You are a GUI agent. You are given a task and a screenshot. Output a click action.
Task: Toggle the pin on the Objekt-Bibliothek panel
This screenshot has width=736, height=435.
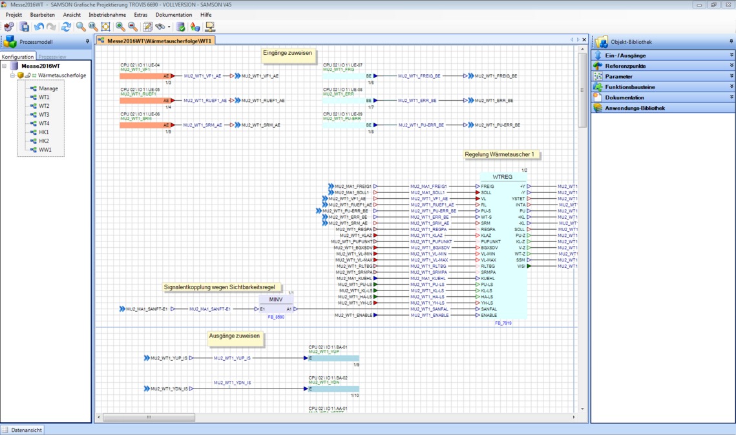730,41
